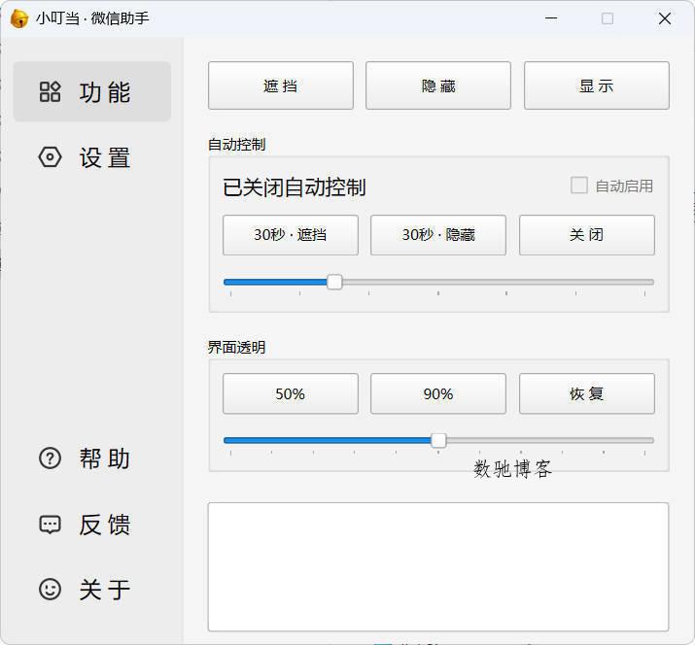
Task: Click the 显示 button
Action: [597, 85]
